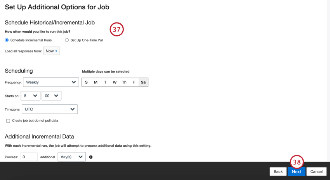Toggle Friday in the day selector
Screen dimensions: 330x180
134,82
